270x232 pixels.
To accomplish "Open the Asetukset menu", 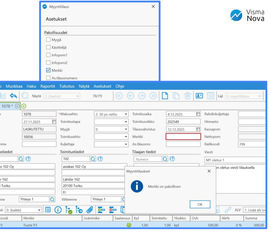I will pyautogui.click(x=102, y=86).
